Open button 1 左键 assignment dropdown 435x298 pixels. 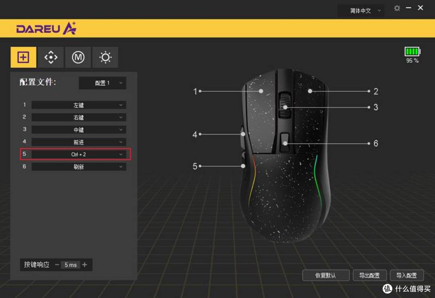coord(79,105)
